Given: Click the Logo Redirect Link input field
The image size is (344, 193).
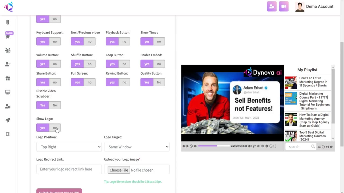Looking at the screenshot, I should point(69,169).
